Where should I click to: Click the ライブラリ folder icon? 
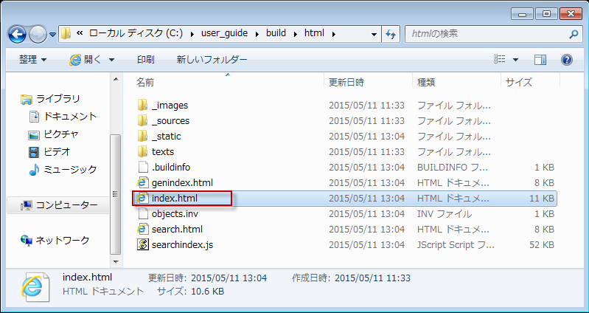(x=27, y=100)
